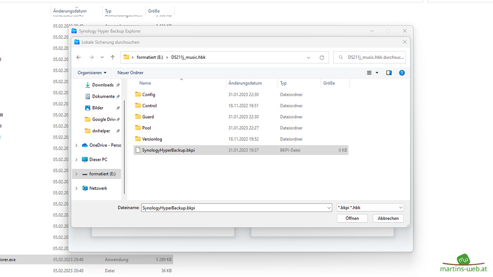
Task: Select the Pool folder
Action: [x=143, y=128]
